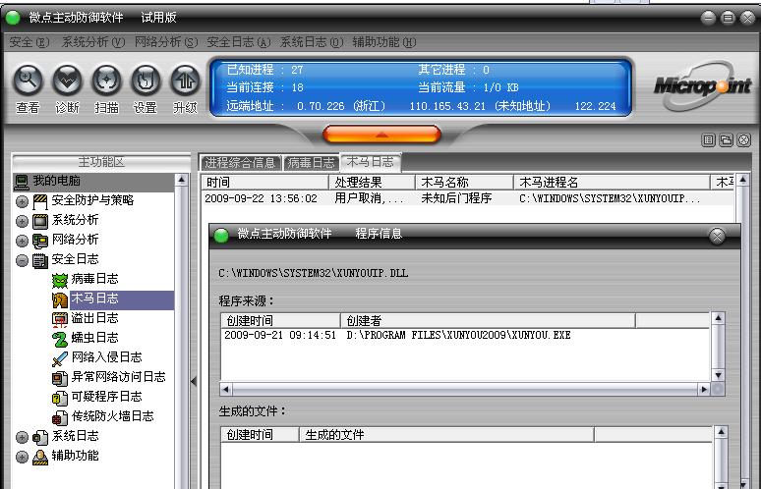
Task: Expand the 网络分析 tree node
Action: (x=22, y=241)
